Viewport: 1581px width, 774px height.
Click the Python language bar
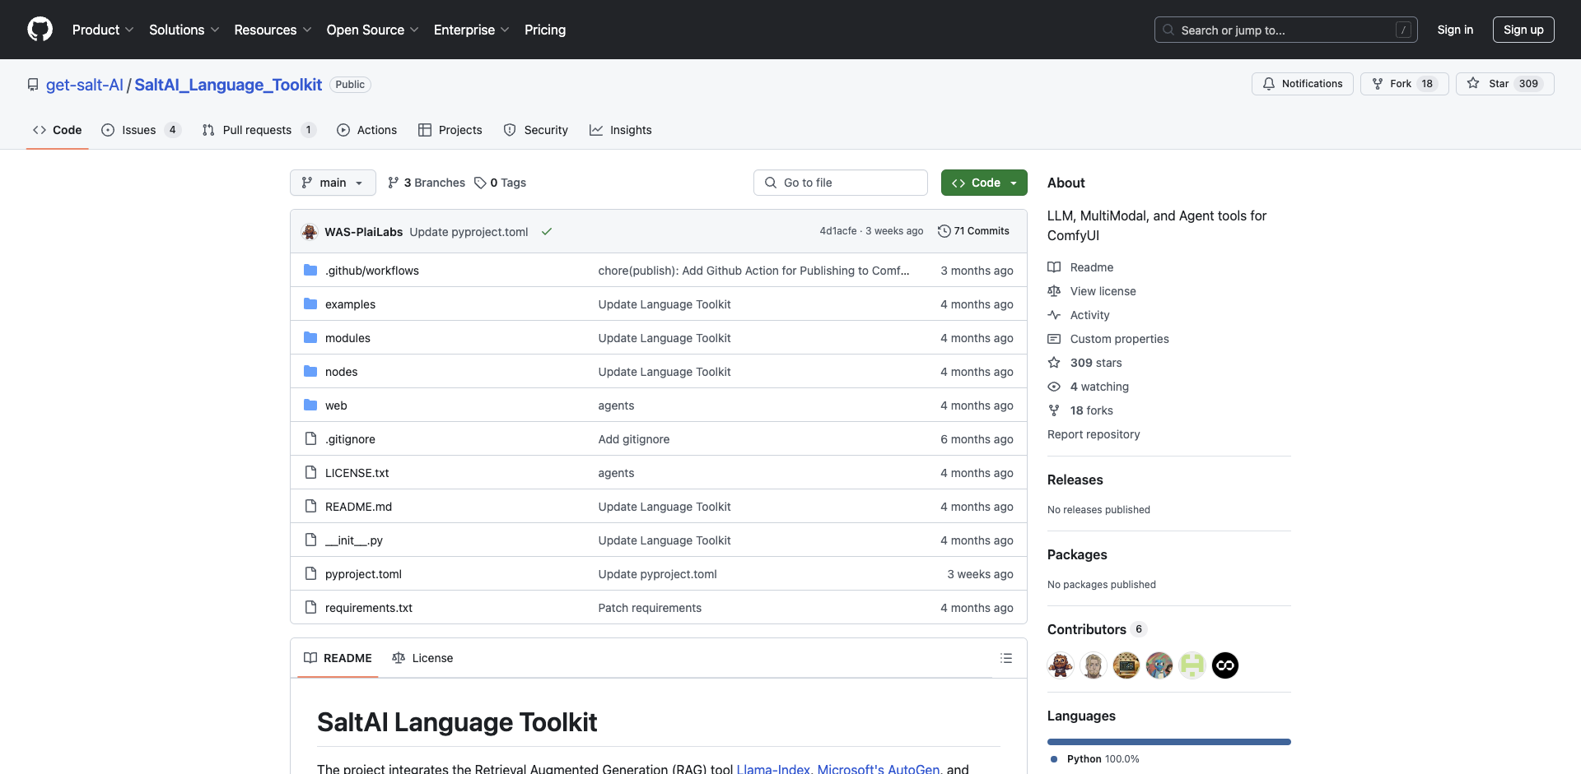(x=1169, y=742)
